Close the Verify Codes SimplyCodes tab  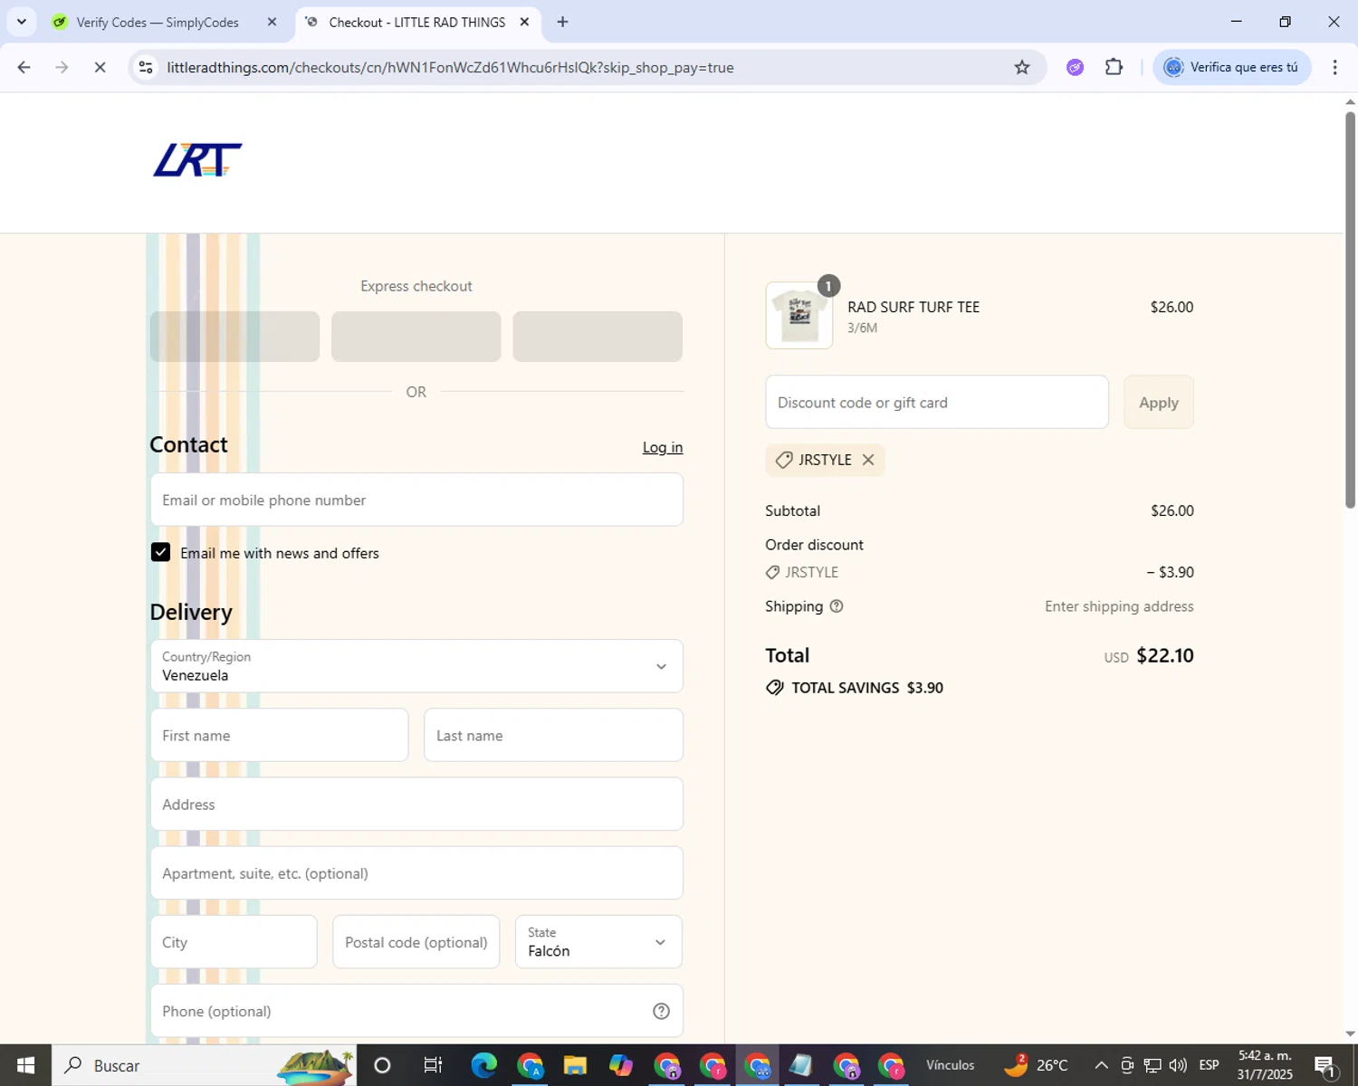(272, 23)
